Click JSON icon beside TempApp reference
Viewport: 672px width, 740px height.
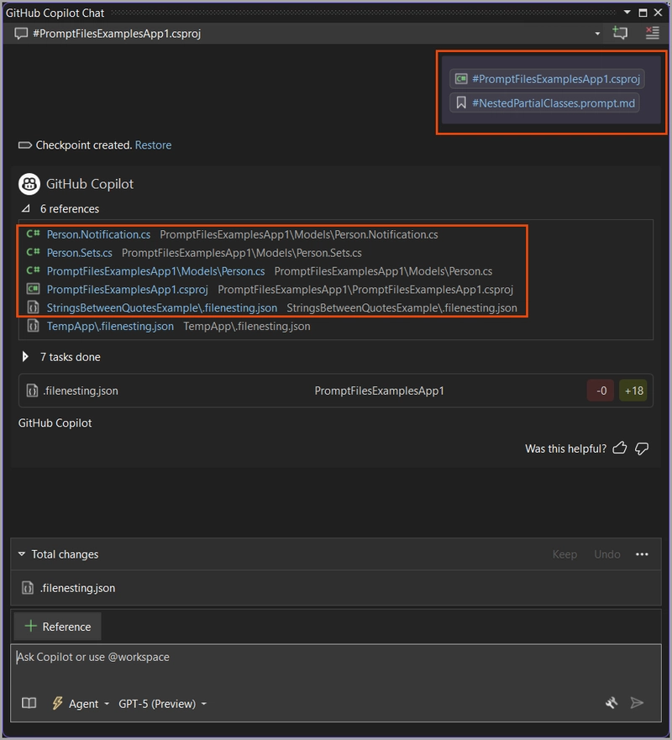[x=33, y=326]
